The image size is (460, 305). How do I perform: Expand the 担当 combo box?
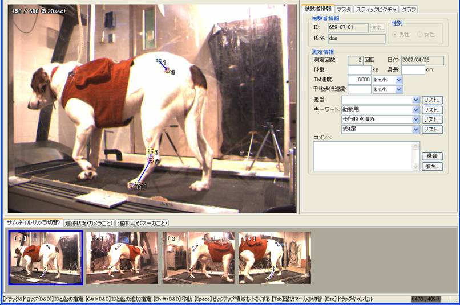click(415, 100)
